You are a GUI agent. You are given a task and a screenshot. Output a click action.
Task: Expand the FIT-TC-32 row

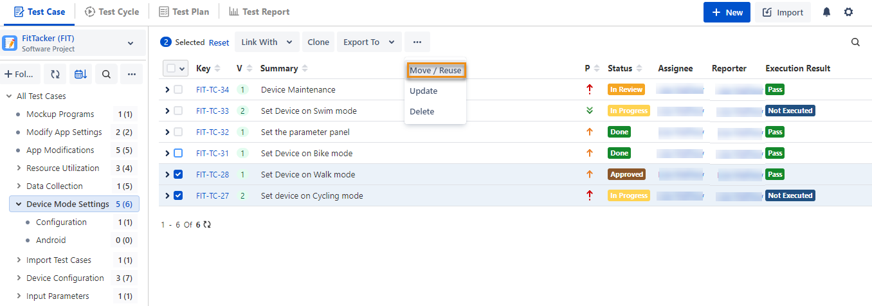click(168, 132)
